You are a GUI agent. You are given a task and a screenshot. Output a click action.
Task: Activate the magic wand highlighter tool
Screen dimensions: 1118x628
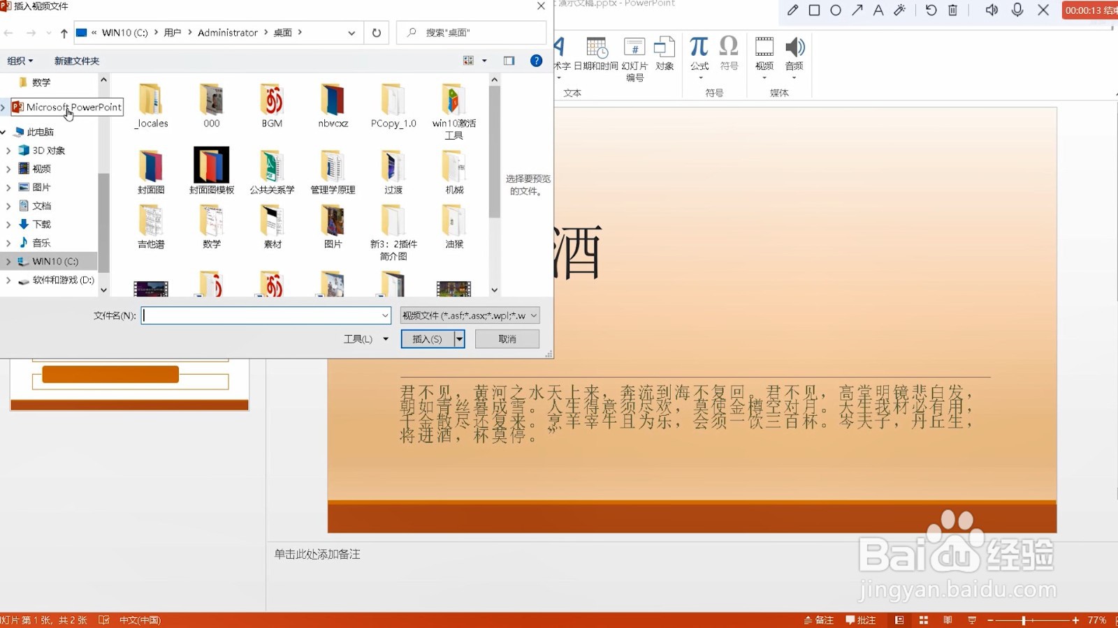tap(900, 10)
